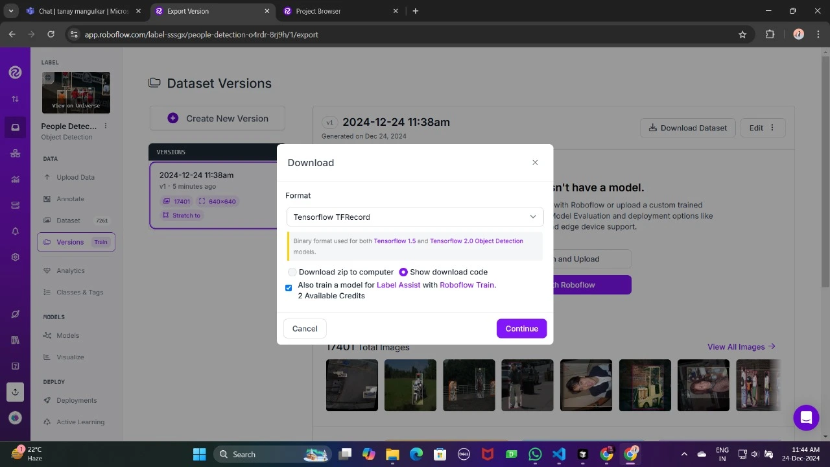Open the Tensorflow 2.0 Object Detection link
The image size is (830, 467).
(x=477, y=241)
